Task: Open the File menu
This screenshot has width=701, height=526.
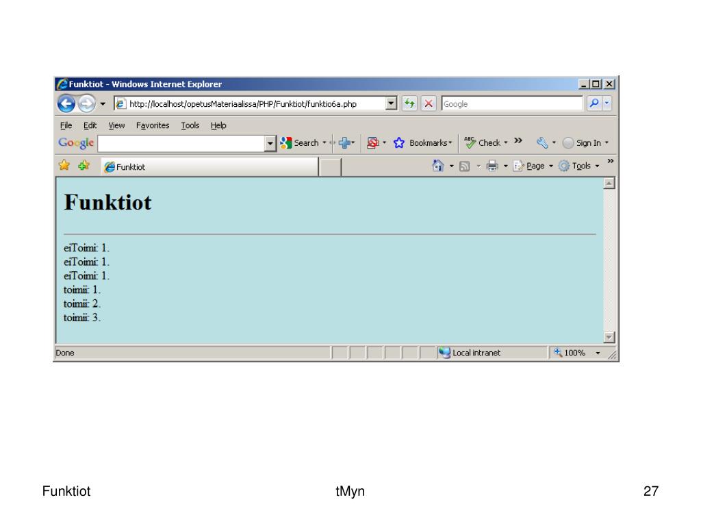Action: [66, 126]
